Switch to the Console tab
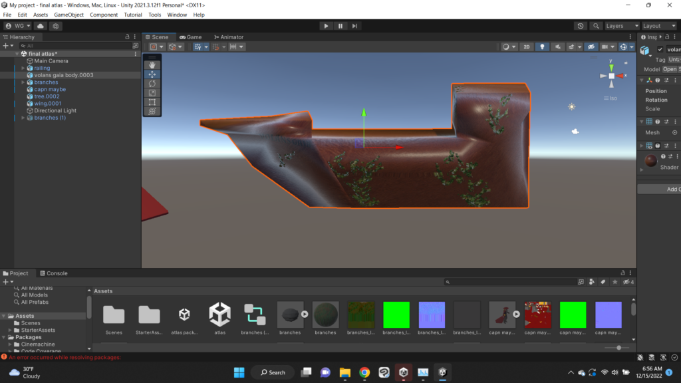 click(x=54, y=273)
